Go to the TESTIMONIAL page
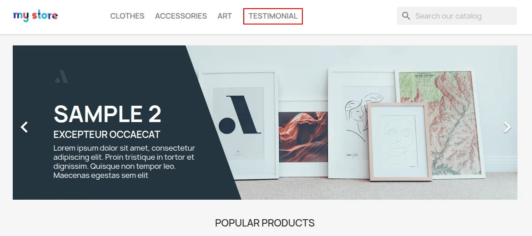The width and height of the screenshot is (532, 236). [273, 16]
